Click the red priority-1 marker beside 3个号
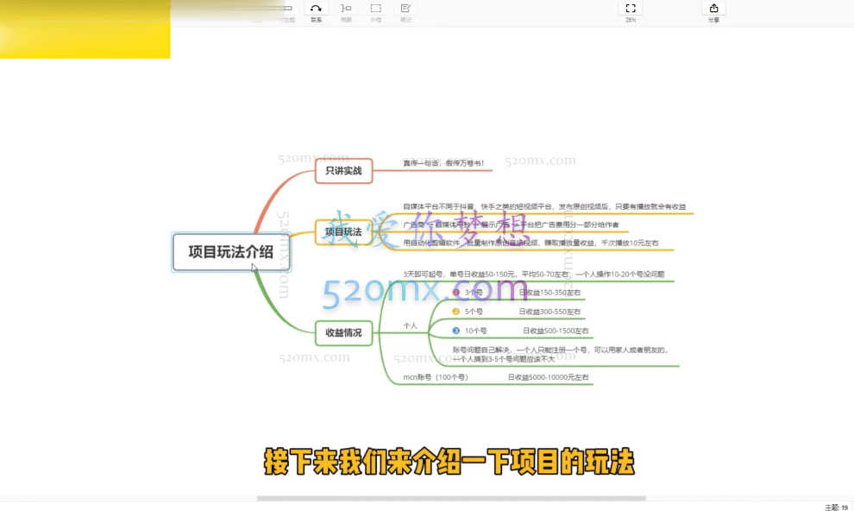Image resolution: width=854 pixels, height=511 pixels. (x=456, y=293)
